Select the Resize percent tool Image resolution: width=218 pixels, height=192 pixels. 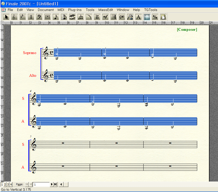click(x=155, y=17)
